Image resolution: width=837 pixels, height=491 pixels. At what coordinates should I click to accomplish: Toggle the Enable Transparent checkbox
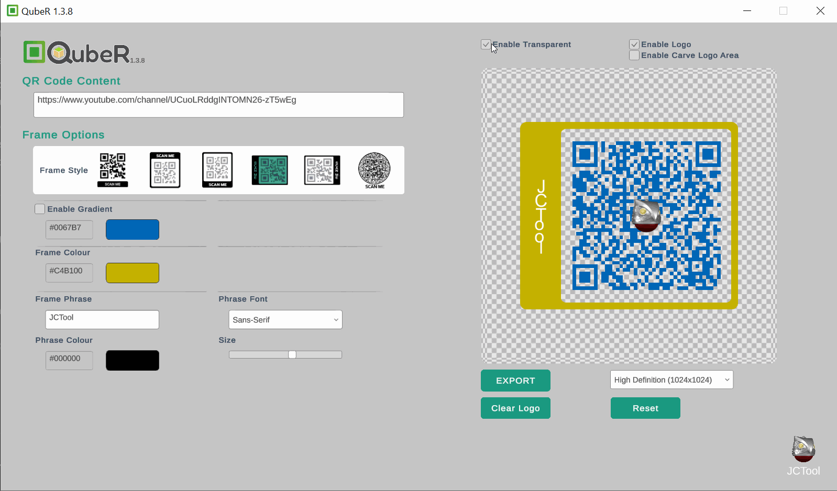point(486,44)
